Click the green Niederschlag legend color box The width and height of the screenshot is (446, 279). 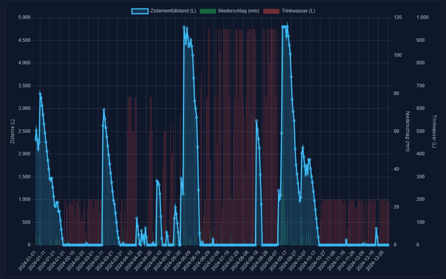[208, 11]
